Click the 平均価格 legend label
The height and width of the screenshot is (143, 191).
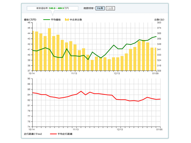coord(56,19)
